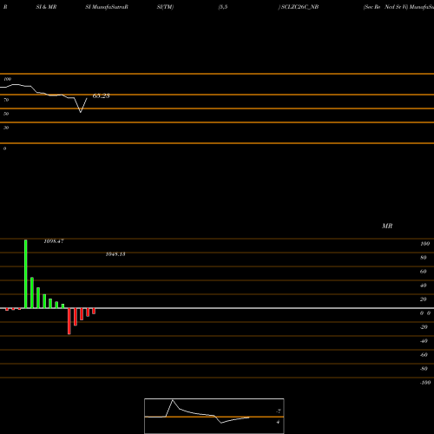Click the RSI axis label 30

6,128
